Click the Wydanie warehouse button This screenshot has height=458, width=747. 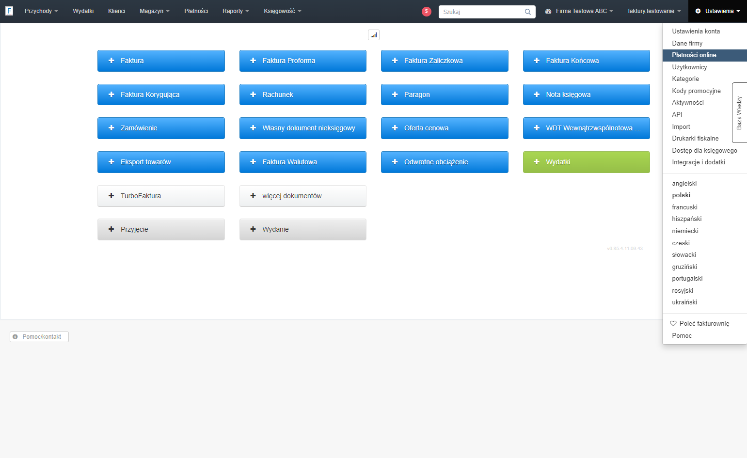pos(303,229)
